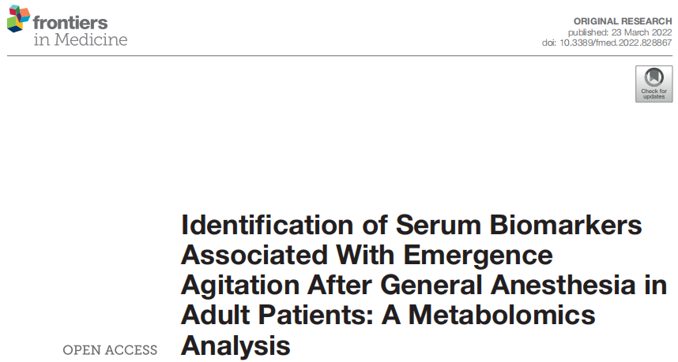Select the "in Medicine" journal name
This screenshot has height=362, width=678.
click(81, 39)
